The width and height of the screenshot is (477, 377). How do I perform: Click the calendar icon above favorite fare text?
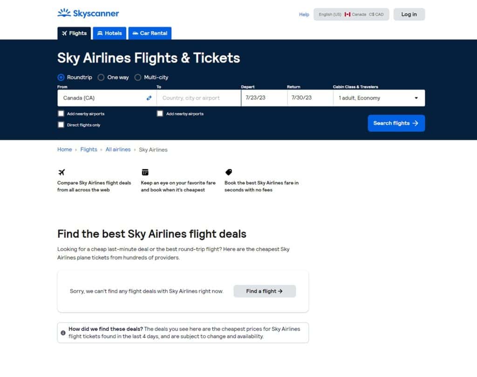[x=145, y=172]
